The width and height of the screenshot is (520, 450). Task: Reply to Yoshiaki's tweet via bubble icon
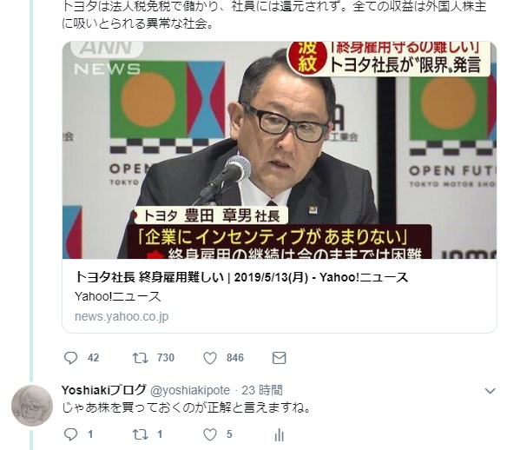(70, 434)
